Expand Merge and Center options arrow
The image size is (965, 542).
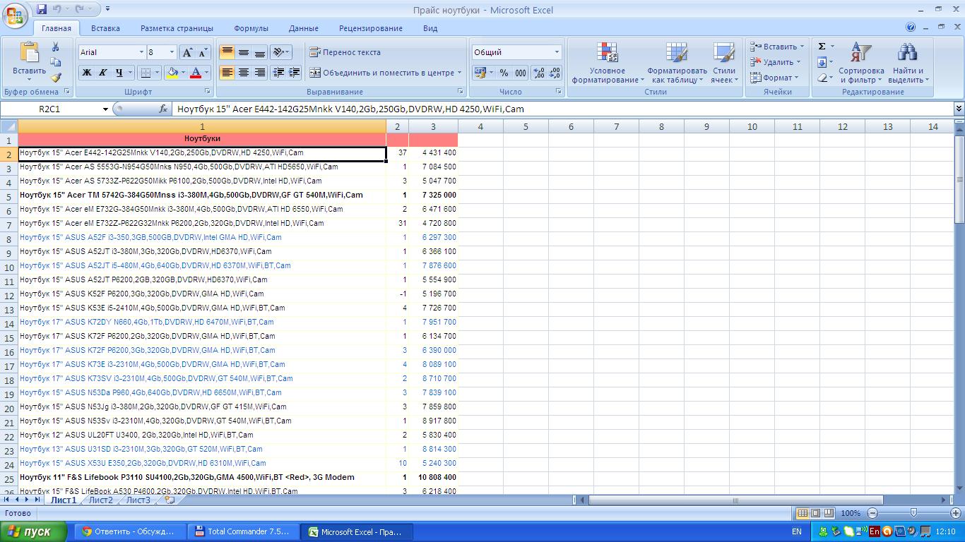tap(459, 73)
